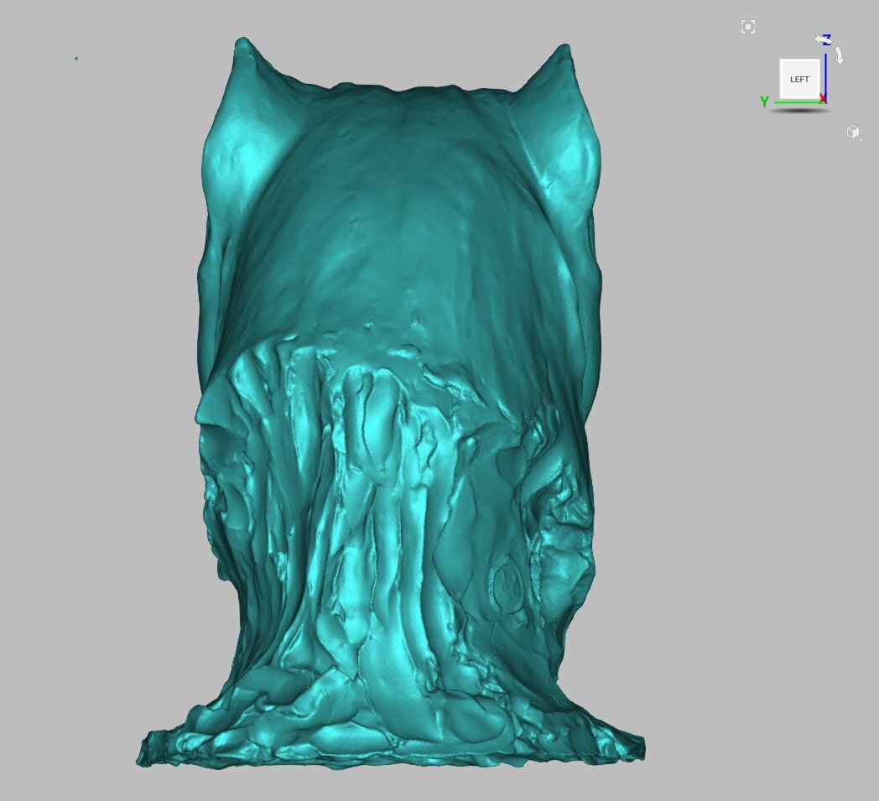Click the downward curved rotation arrow beside the ViewCube
Image resolution: width=879 pixels, height=801 pixels.
pyautogui.click(x=840, y=55)
